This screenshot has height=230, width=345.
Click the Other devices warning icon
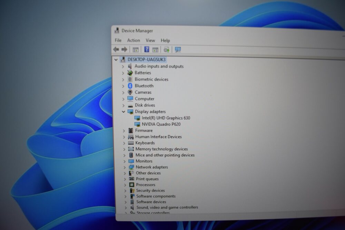point(131,173)
